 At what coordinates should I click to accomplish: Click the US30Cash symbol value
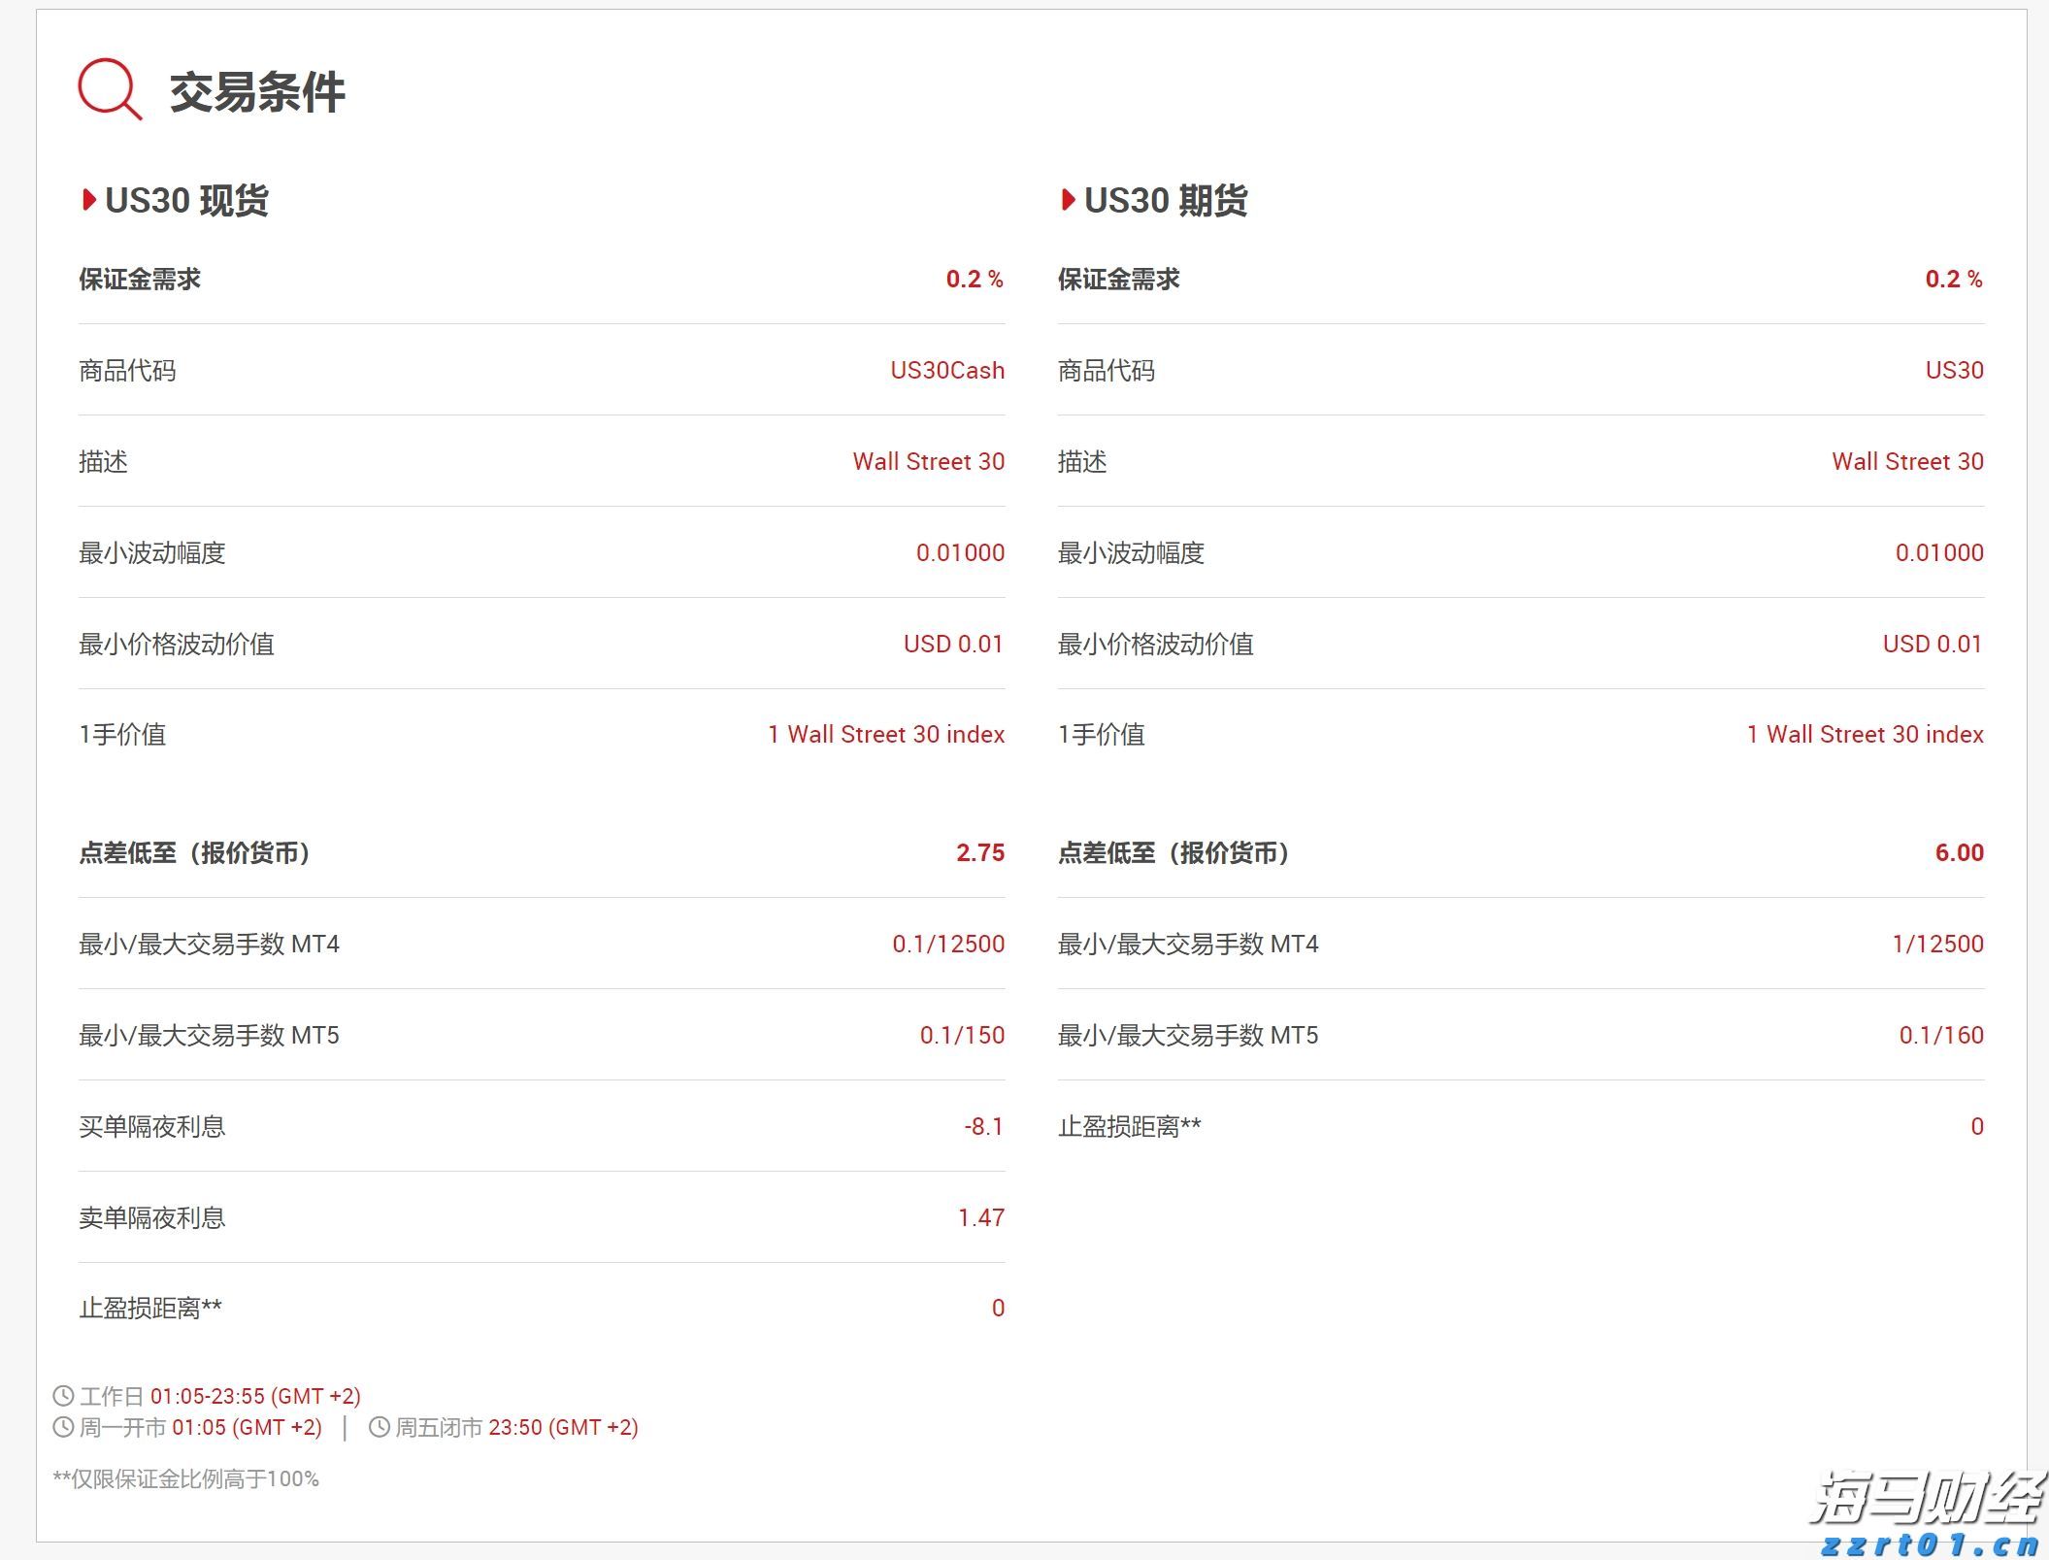coord(947,370)
